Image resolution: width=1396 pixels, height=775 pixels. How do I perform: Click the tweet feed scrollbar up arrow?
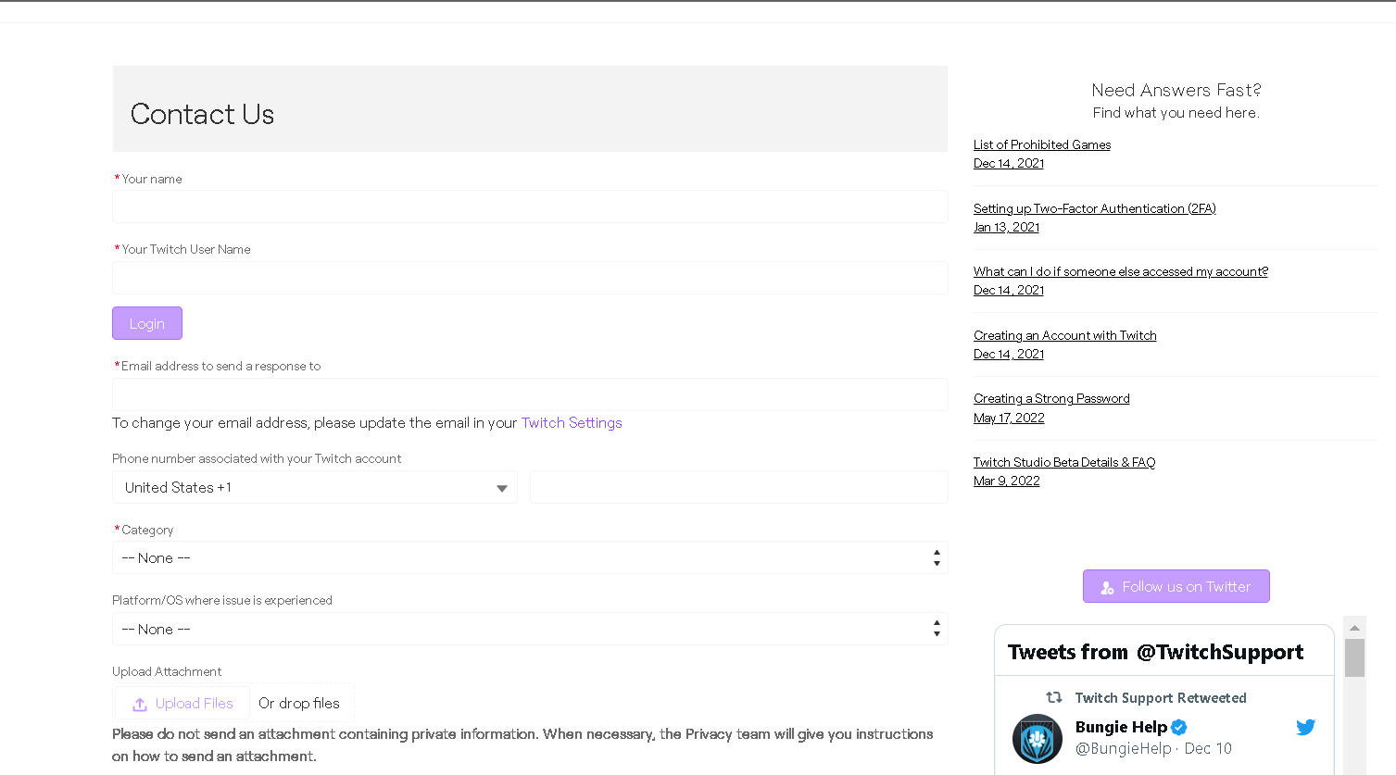click(1354, 628)
